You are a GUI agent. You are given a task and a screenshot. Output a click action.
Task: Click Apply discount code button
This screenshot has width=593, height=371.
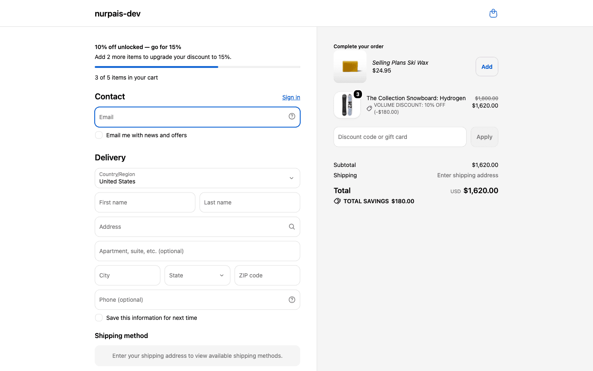(484, 137)
